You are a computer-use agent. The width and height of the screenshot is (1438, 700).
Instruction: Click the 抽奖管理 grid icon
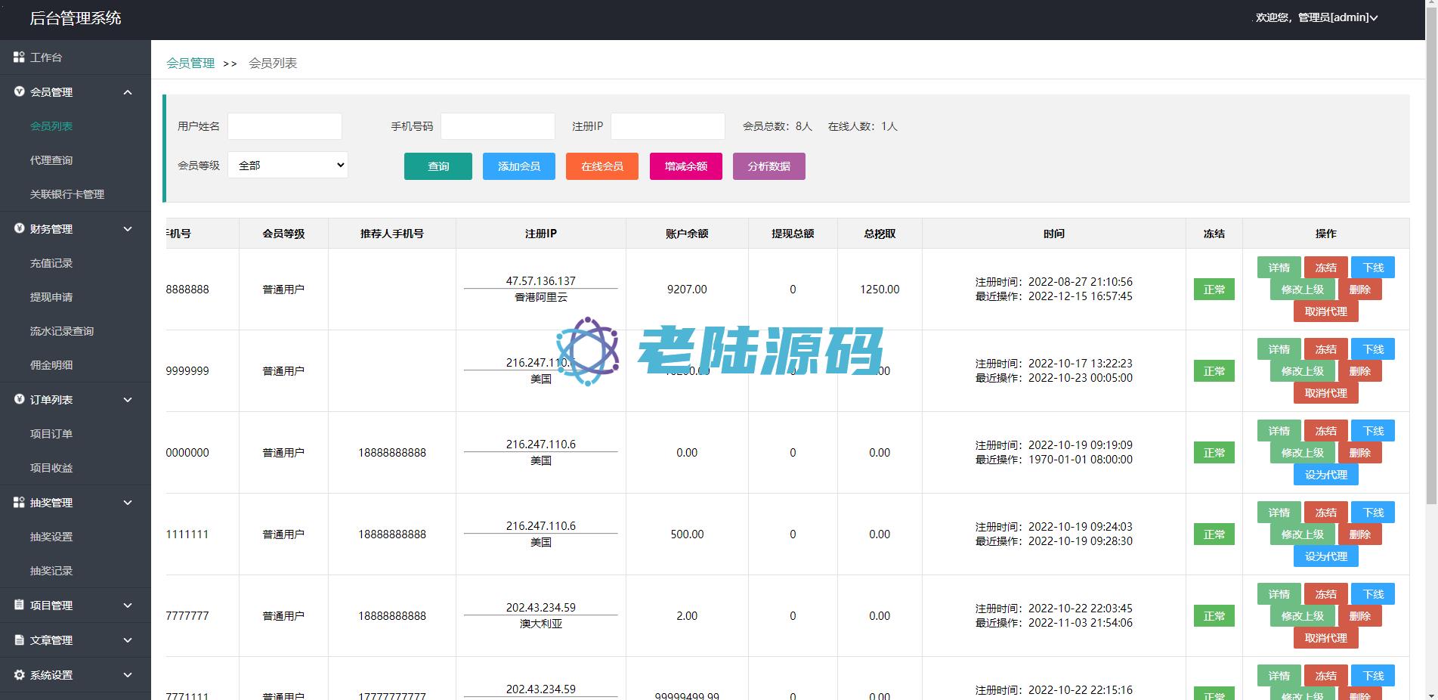click(19, 502)
